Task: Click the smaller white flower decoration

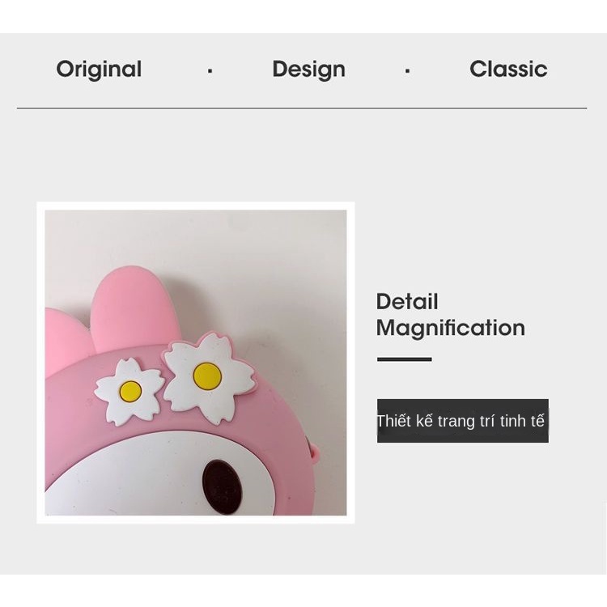Action: pyautogui.click(x=129, y=391)
